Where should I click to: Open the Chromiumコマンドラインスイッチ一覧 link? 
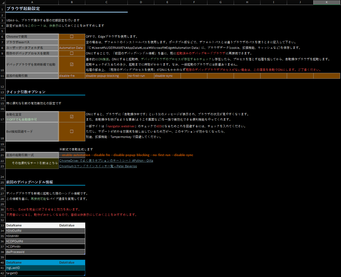pos(98,166)
